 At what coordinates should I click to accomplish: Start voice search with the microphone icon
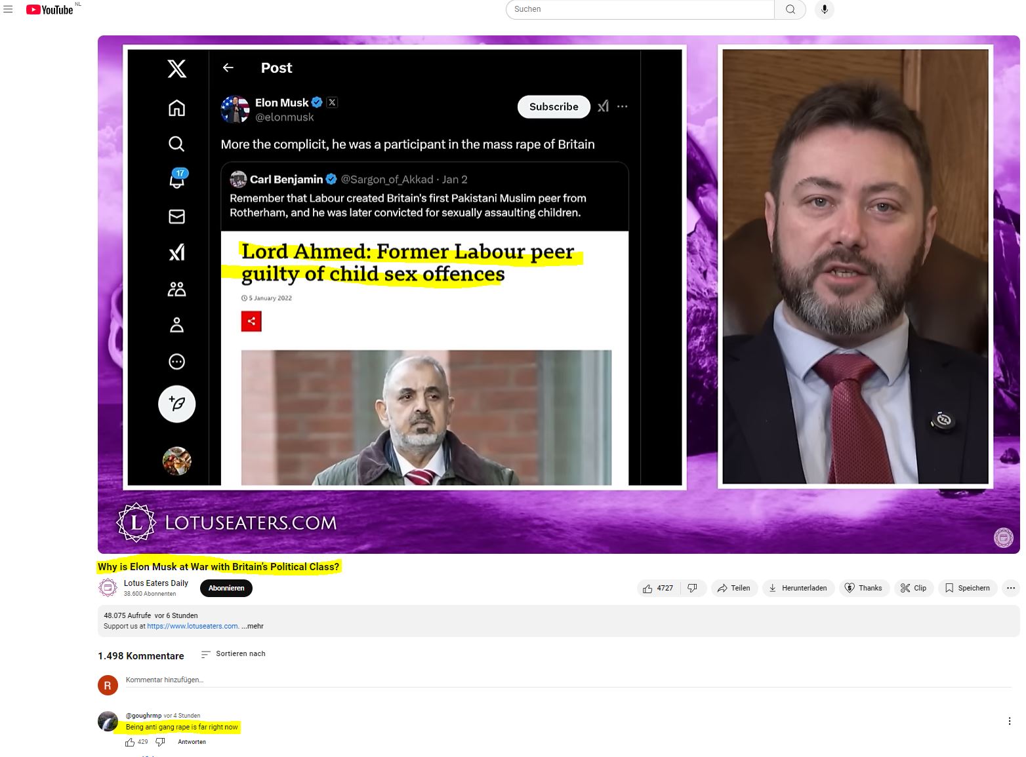[824, 9]
